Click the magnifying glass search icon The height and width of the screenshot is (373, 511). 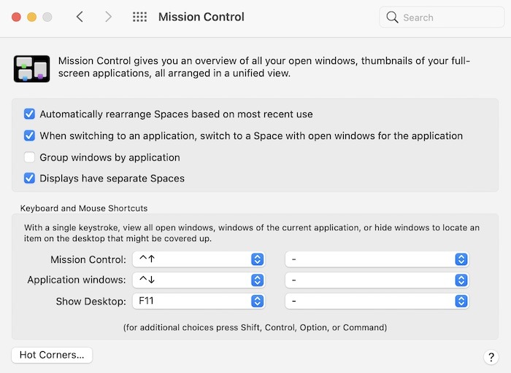click(x=392, y=17)
